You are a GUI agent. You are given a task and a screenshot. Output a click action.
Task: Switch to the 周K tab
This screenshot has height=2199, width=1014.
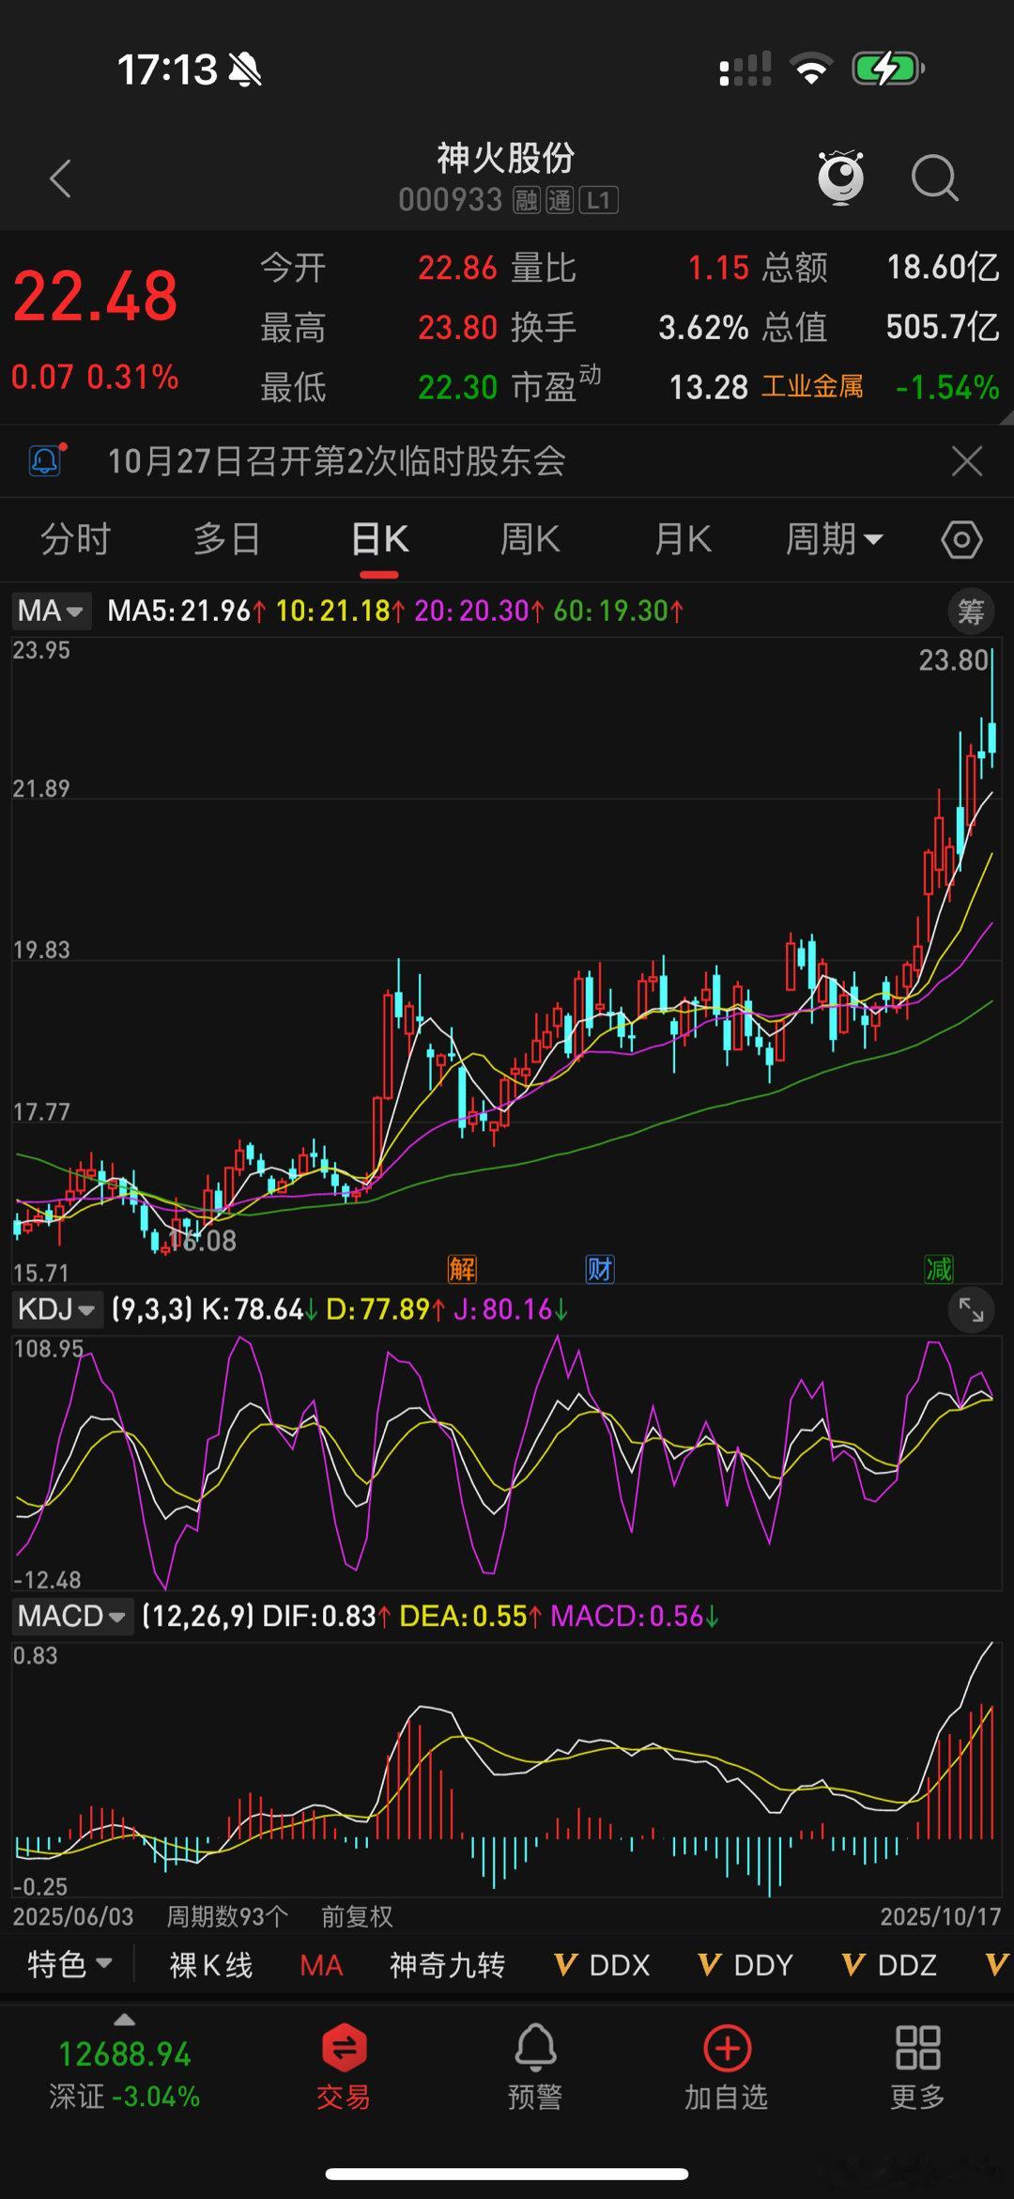point(530,539)
